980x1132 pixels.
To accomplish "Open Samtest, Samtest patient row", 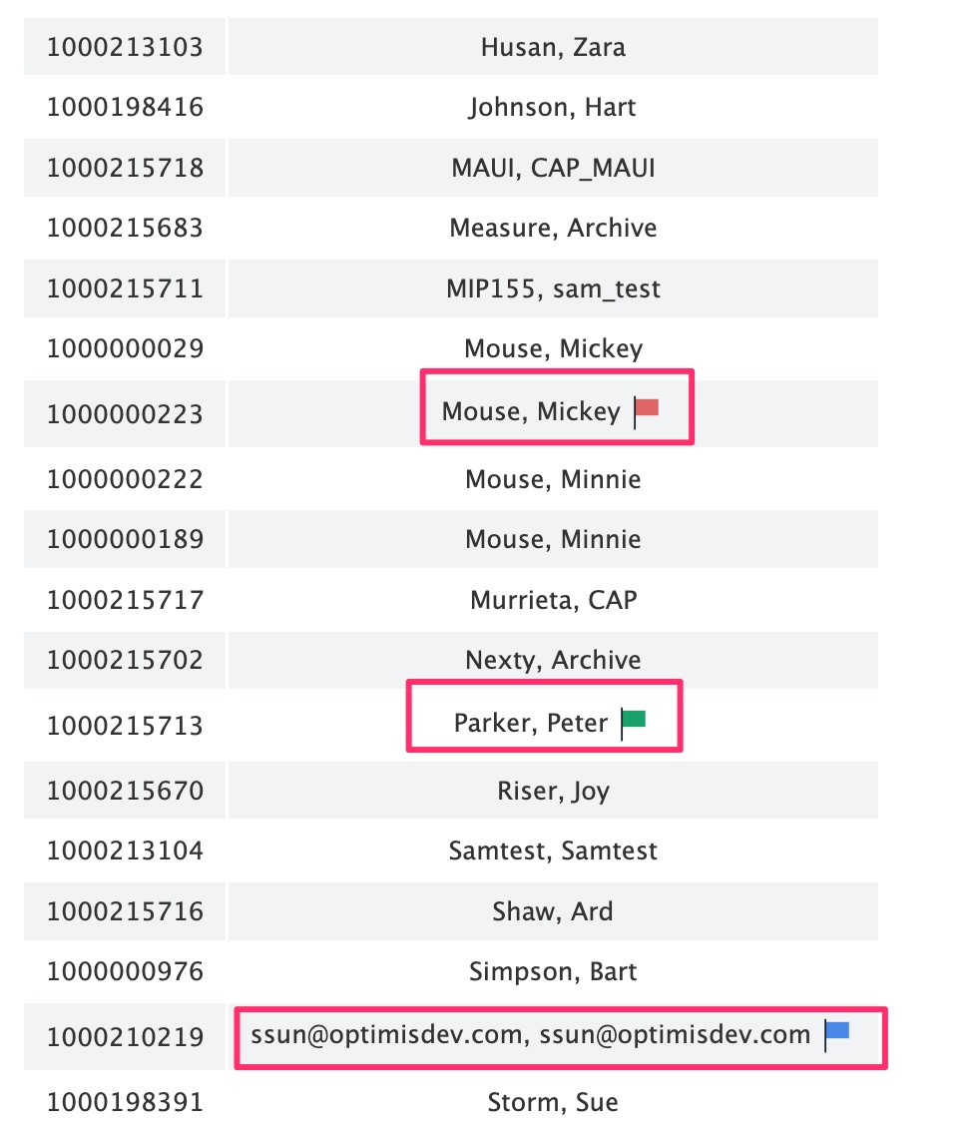I will [x=553, y=850].
